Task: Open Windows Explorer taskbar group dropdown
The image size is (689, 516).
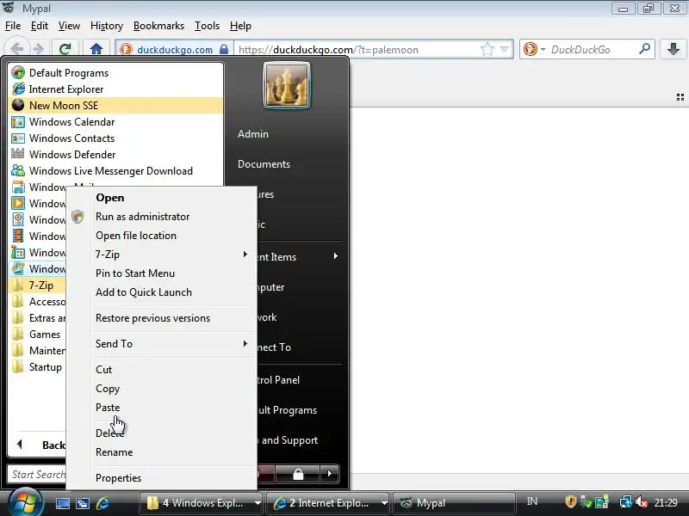Action: pyautogui.click(x=258, y=503)
